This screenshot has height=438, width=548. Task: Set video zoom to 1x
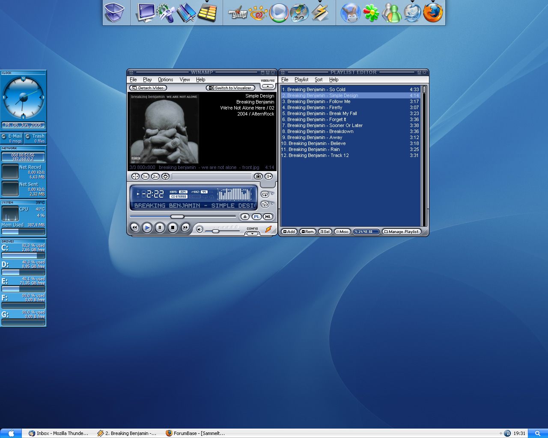(146, 176)
